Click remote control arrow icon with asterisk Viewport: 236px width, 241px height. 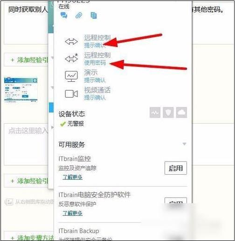point(71,58)
